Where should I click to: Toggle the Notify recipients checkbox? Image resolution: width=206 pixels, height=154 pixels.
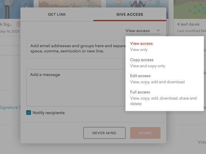[29, 113]
